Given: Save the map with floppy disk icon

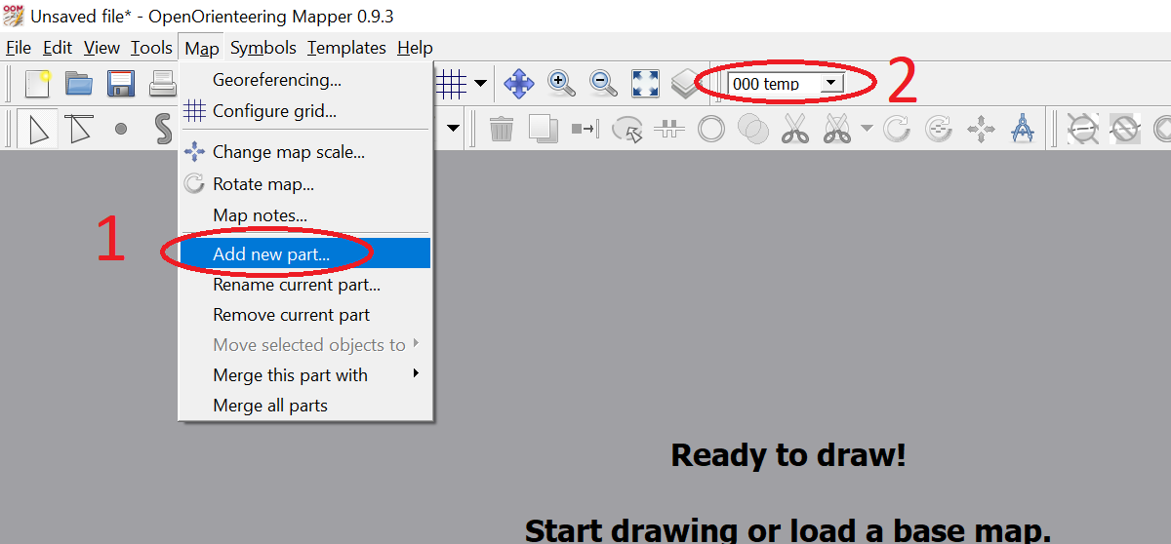Looking at the screenshot, I should (x=121, y=84).
